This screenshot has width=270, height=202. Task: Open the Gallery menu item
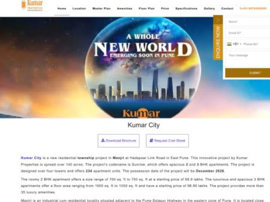coord(209,9)
